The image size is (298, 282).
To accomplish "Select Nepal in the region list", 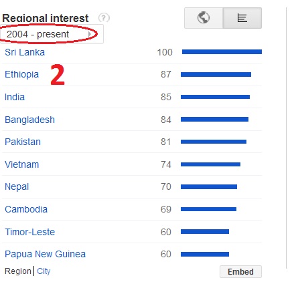I will (17, 186).
